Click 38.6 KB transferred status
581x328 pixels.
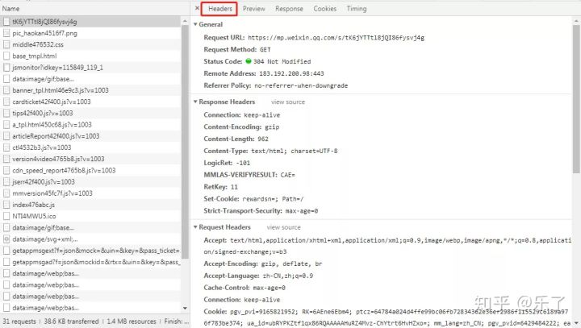tap(71, 322)
